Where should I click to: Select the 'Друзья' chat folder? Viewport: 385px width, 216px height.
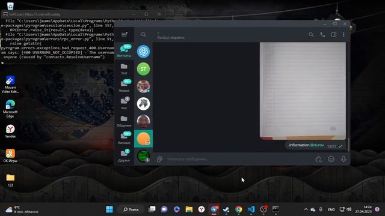125,156
